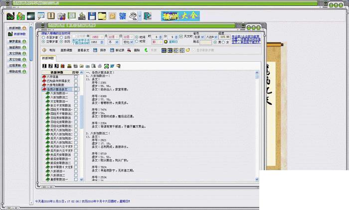Select the 冬至岁首 radio button
The height and width of the screenshot is (210, 349).
coord(43,37)
